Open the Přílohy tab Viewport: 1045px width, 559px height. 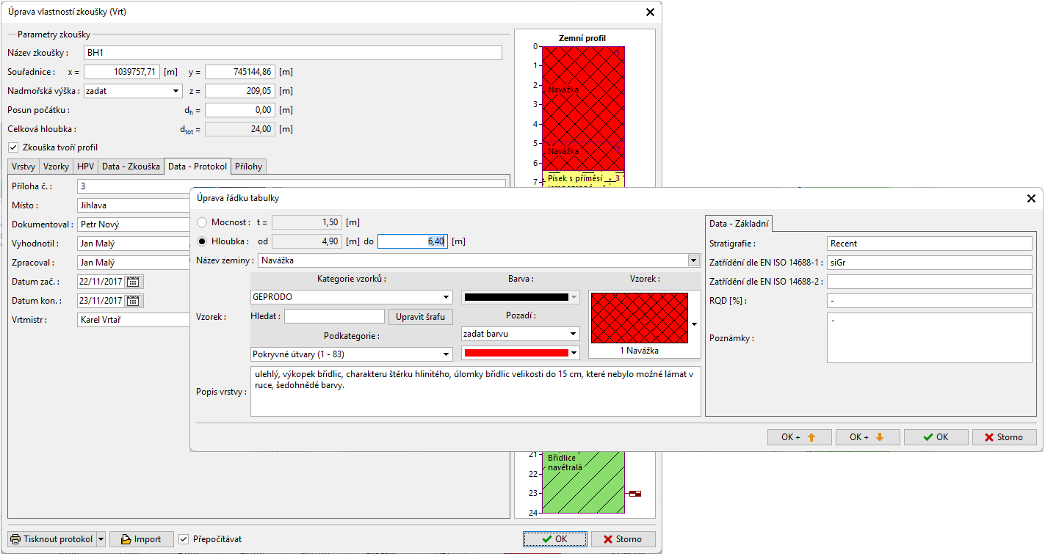pyautogui.click(x=248, y=167)
